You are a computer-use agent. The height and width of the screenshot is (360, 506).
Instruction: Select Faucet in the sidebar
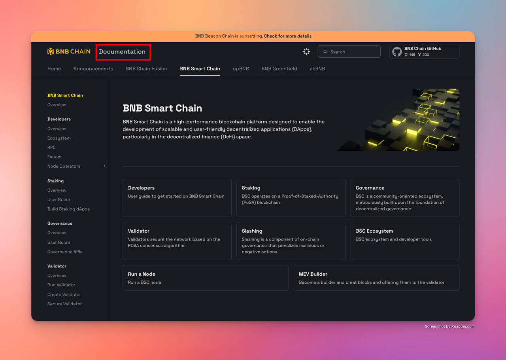pyautogui.click(x=55, y=157)
